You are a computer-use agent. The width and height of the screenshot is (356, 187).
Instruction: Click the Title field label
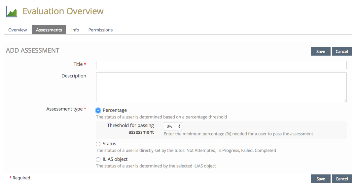coord(78,64)
